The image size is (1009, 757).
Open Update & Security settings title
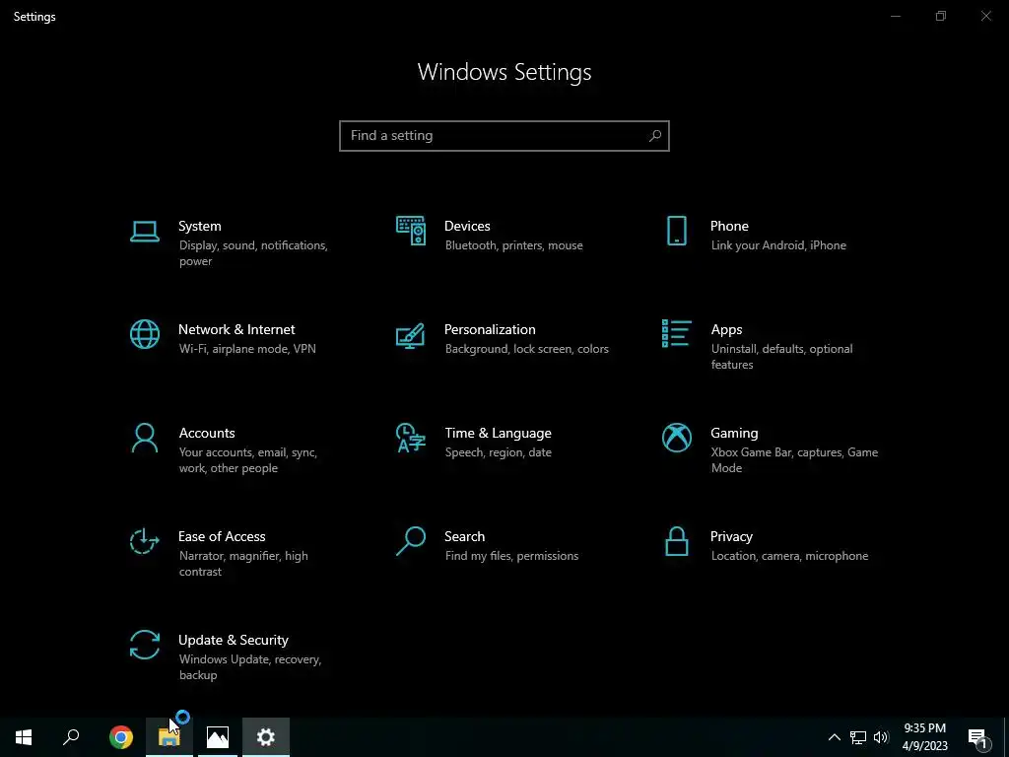[x=233, y=641]
